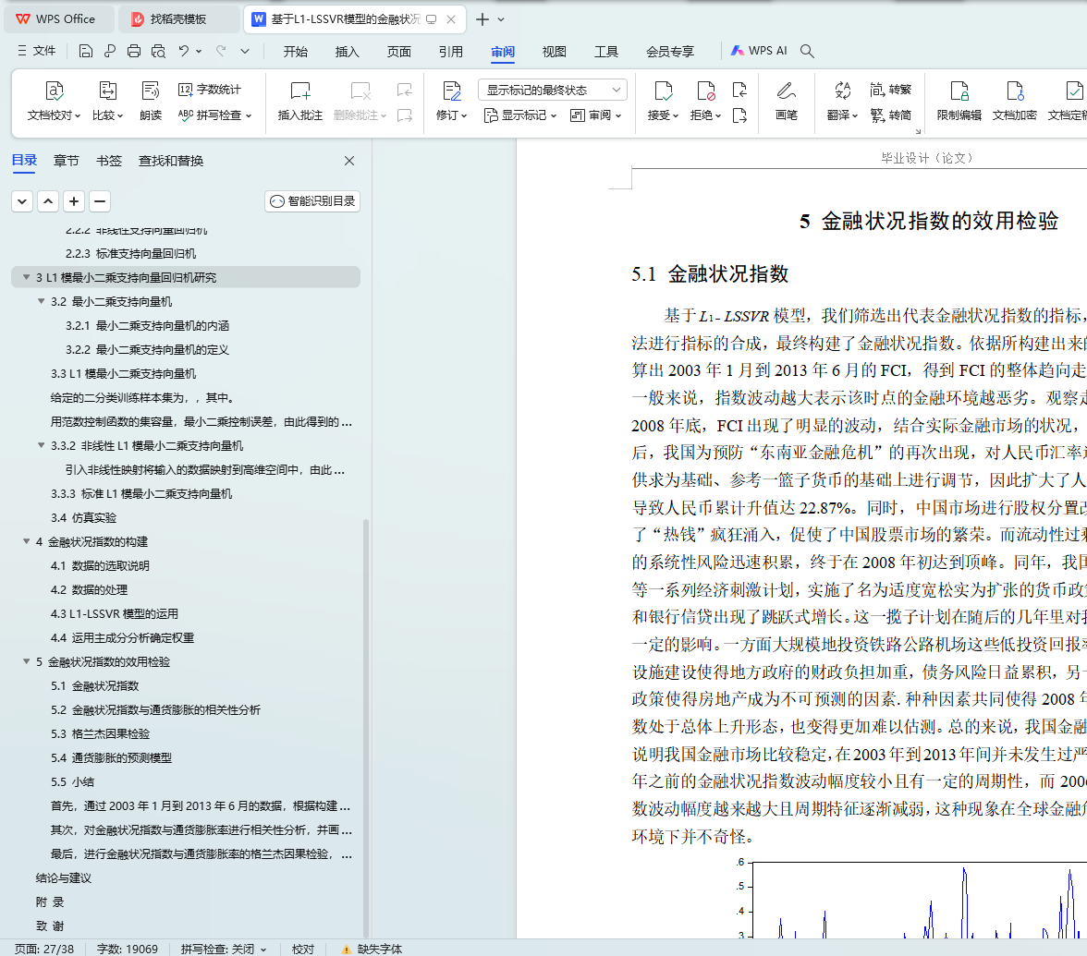Open the 显示标记的最终状态 dropdown
The image size is (1087, 956).
point(552,90)
